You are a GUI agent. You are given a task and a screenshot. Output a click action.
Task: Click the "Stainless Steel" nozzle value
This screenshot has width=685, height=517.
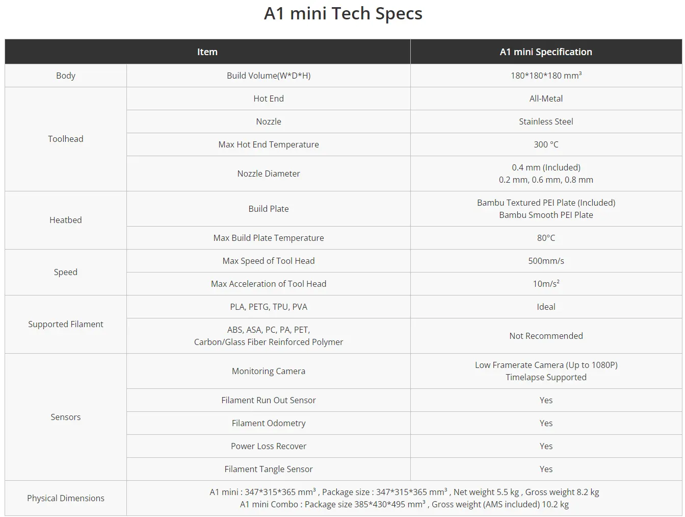(546, 121)
